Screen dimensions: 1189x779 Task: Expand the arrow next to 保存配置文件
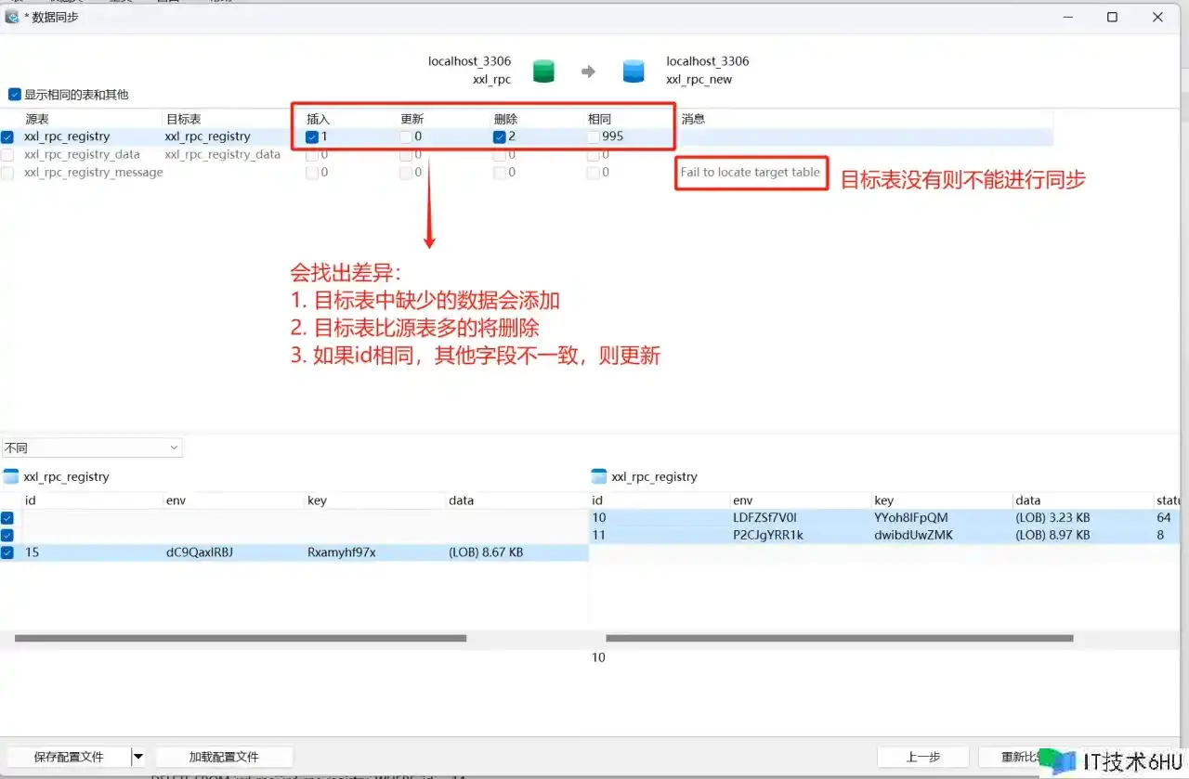coord(138,757)
